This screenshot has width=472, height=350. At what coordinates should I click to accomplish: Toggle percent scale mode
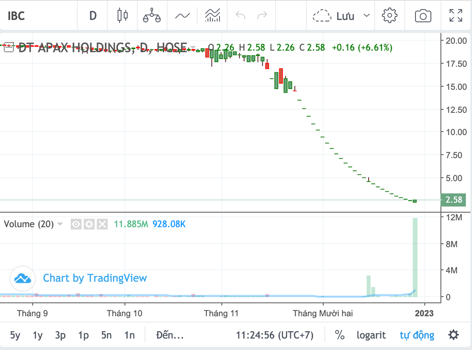(339, 335)
